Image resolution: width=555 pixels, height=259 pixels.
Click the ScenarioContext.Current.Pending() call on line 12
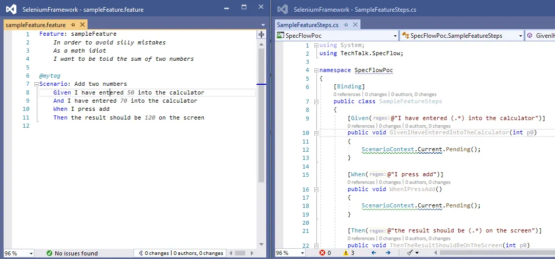[x=421, y=149]
